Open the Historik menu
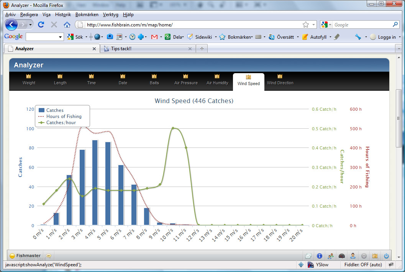Viewport: 405px width, 272px height. click(63, 15)
